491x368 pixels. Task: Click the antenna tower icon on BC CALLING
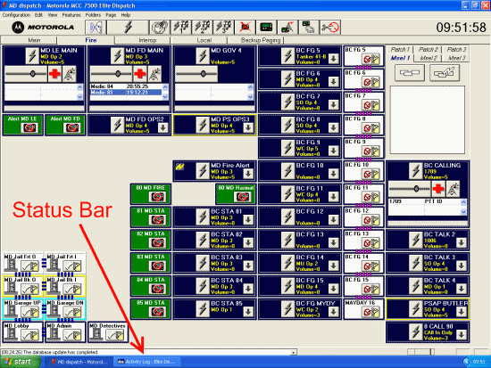click(x=453, y=189)
